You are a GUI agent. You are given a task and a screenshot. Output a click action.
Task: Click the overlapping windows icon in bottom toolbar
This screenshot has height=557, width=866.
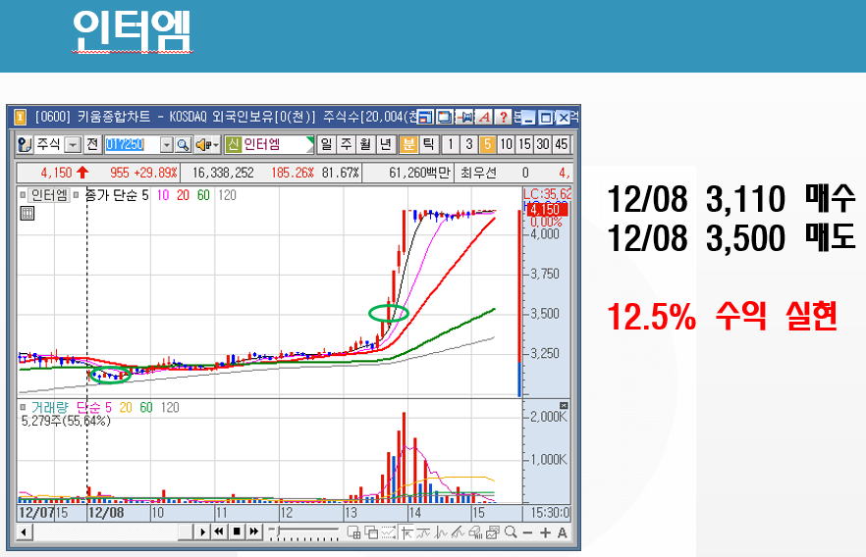[371, 532]
